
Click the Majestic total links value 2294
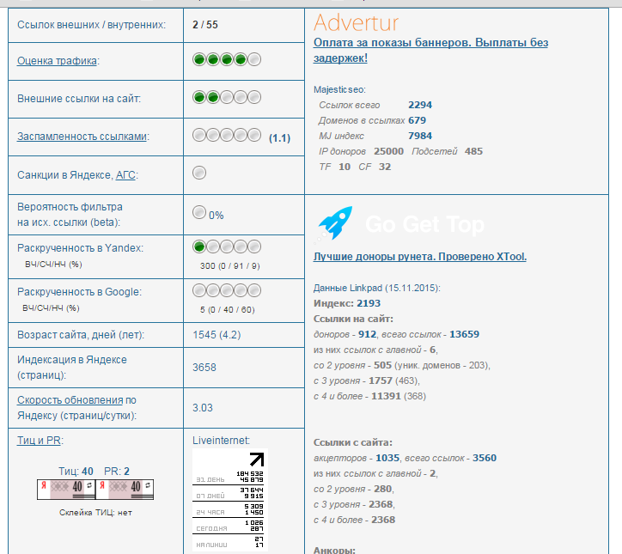click(x=420, y=105)
